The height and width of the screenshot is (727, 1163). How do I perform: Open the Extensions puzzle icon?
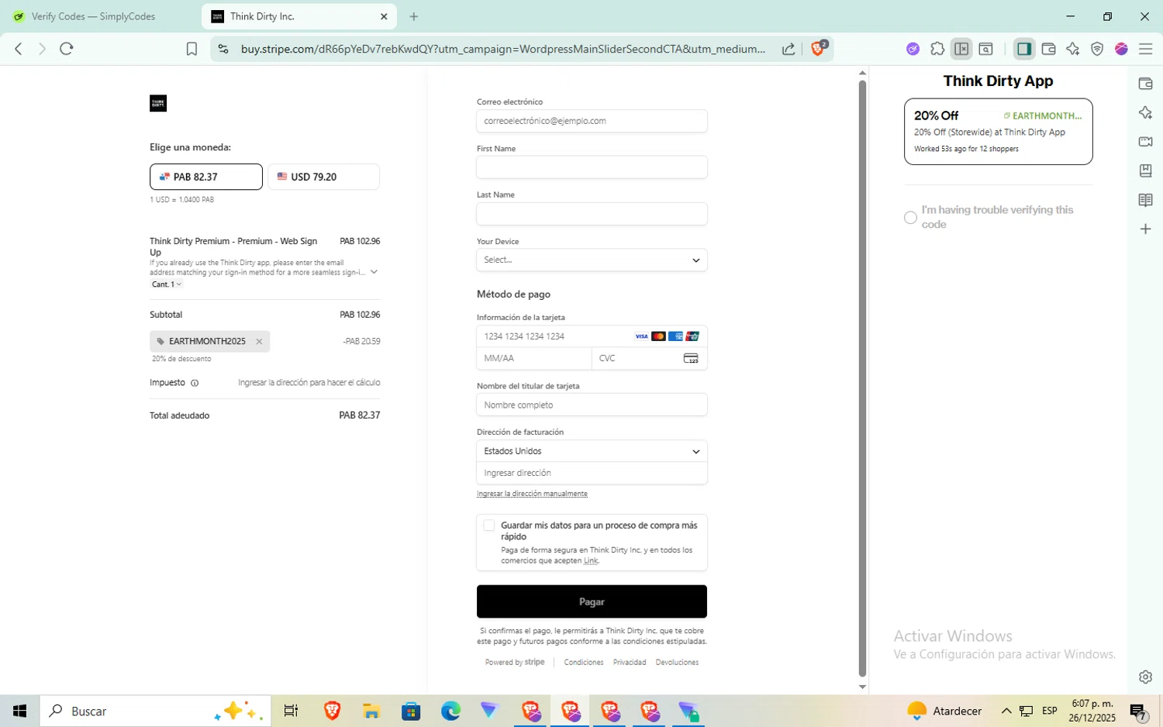pos(937,49)
